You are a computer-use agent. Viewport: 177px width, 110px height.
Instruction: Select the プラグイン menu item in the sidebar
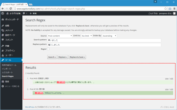10,51
